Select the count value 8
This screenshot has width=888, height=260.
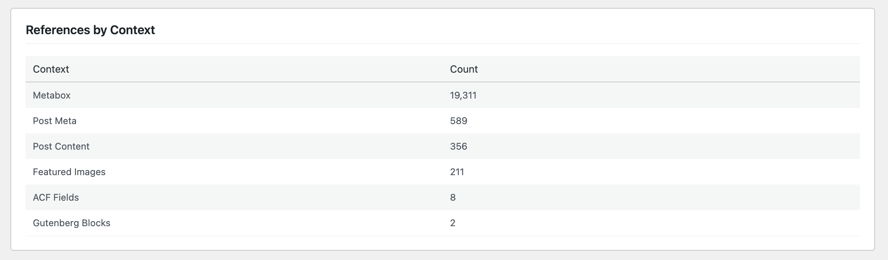click(x=453, y=197)
